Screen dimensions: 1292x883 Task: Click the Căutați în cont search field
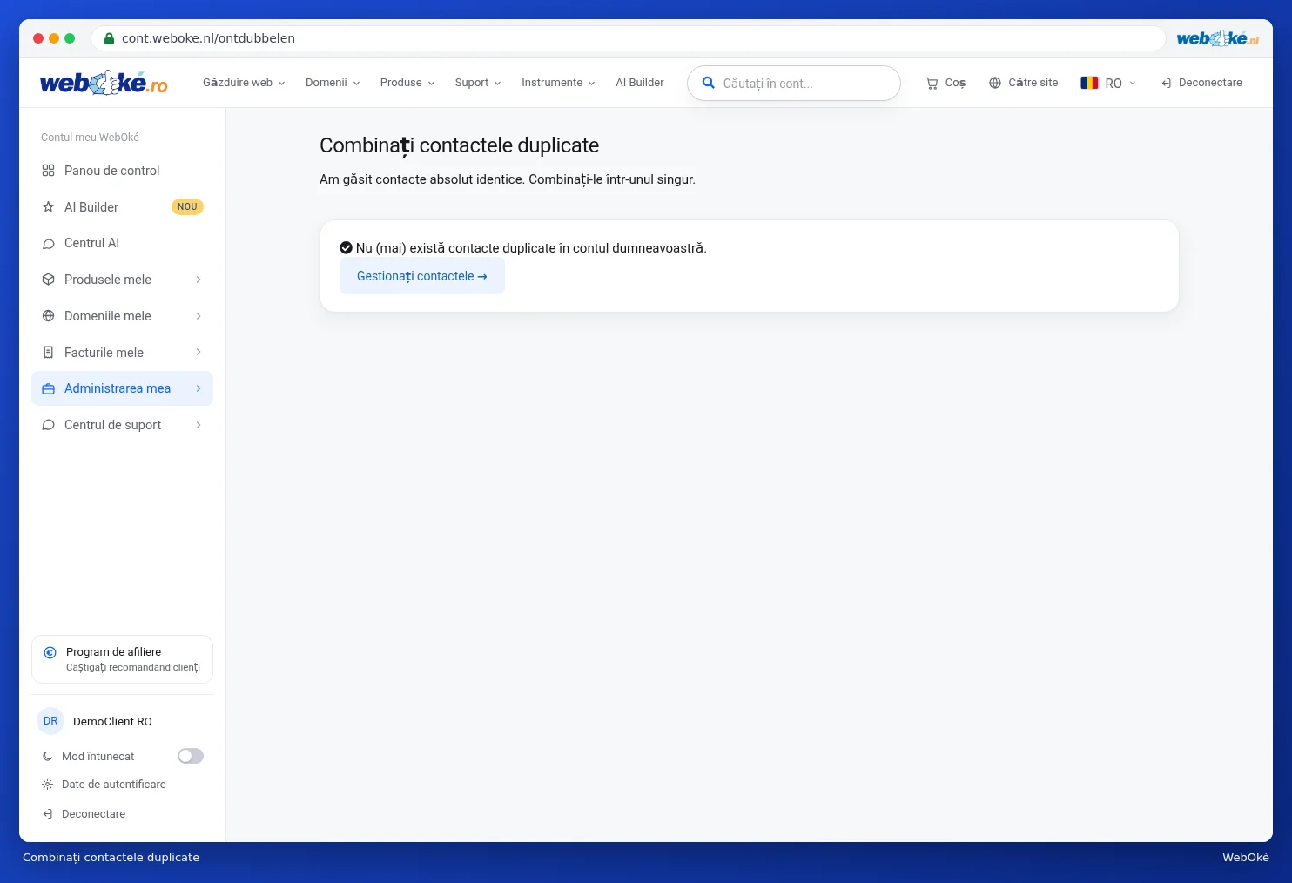(x=794, y=84)
